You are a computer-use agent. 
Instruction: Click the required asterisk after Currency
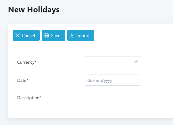pyautogui.click(x=36, y=62)
